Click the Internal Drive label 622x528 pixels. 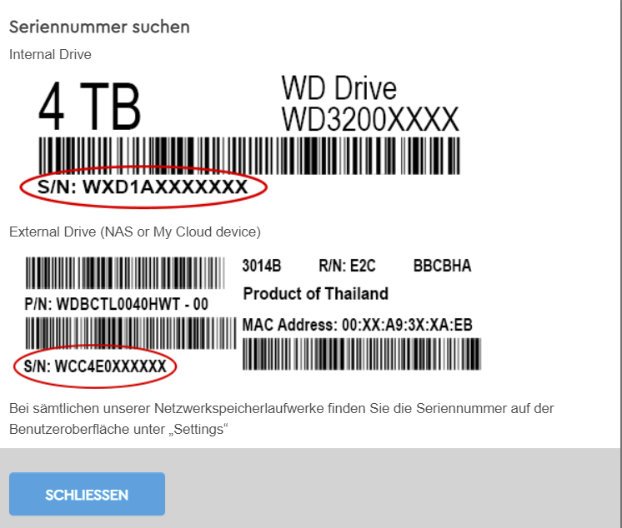click(50, 54)
